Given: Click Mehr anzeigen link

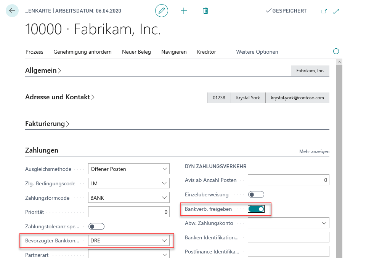Looking at the screenshot, I should [314, 151].
